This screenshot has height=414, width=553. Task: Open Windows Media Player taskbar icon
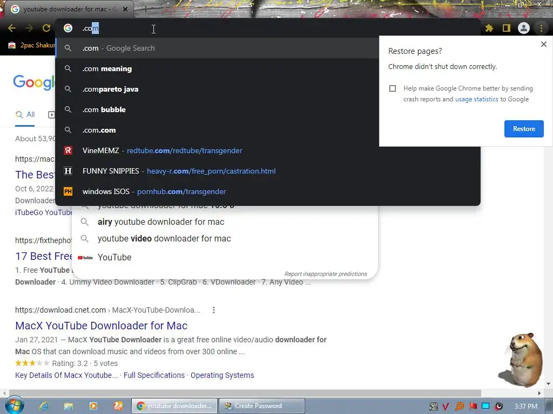pyautogui.click(x=93, y=406)
